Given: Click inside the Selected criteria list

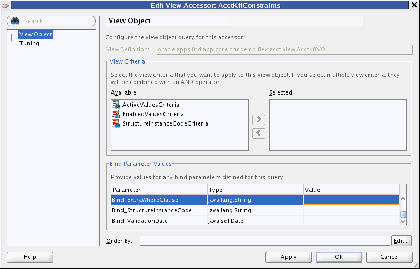Looking at the screenshot, I should tap(338, 125).
